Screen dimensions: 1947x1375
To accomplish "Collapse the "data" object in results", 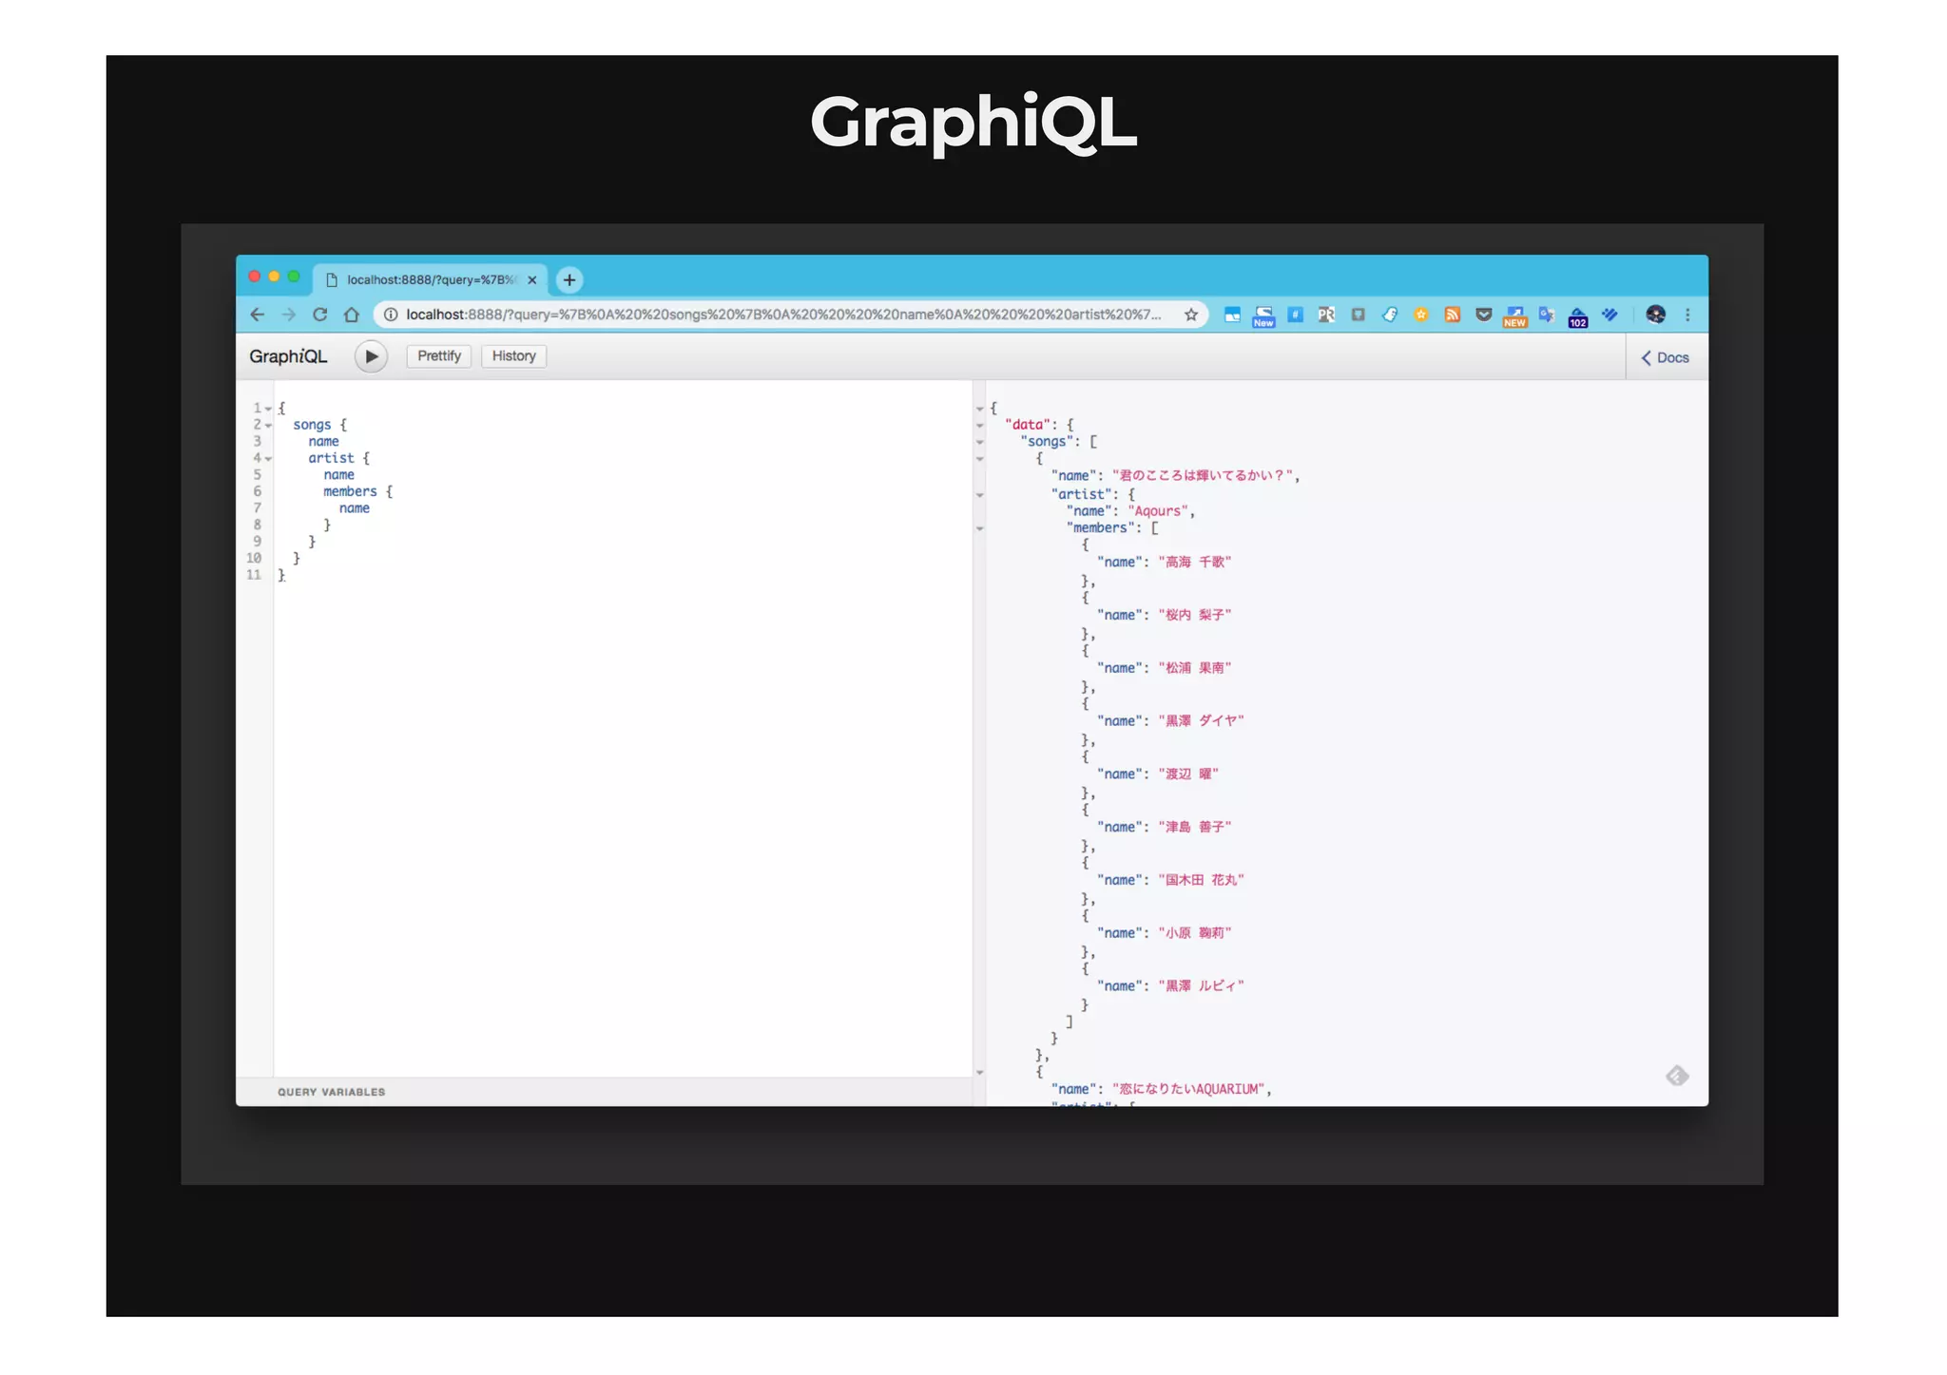I will [x=979, y=426].
